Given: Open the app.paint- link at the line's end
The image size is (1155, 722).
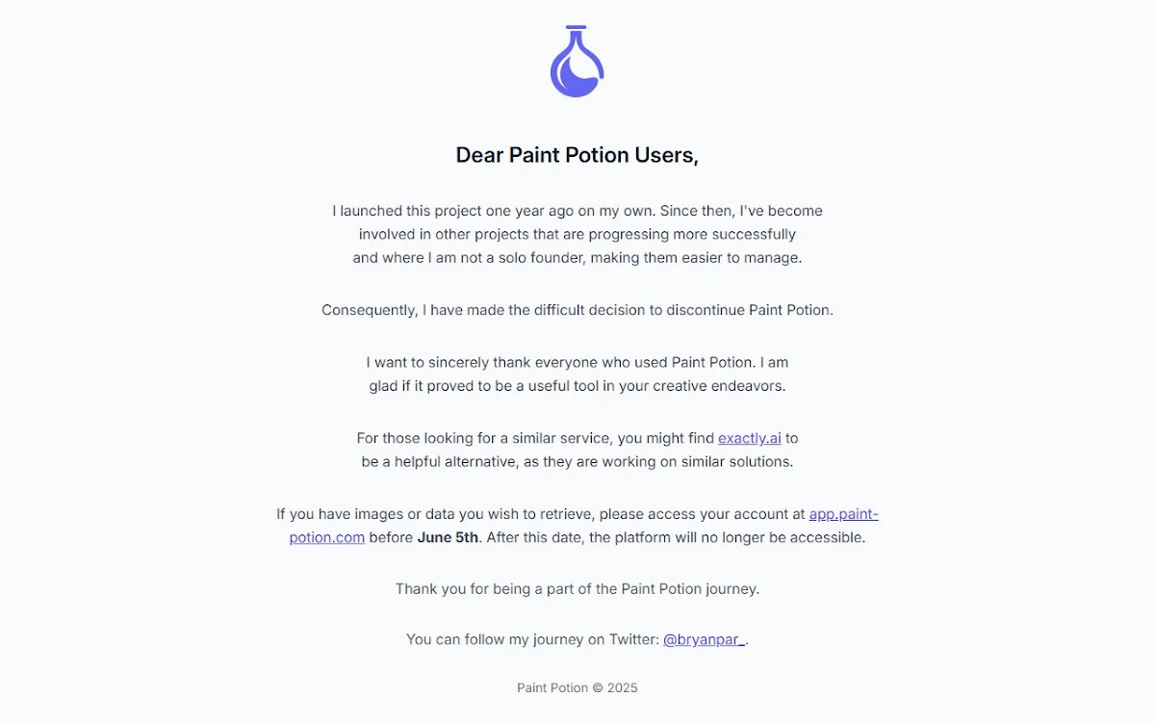Looking at the screenshot, I should (x=844, y=514).
